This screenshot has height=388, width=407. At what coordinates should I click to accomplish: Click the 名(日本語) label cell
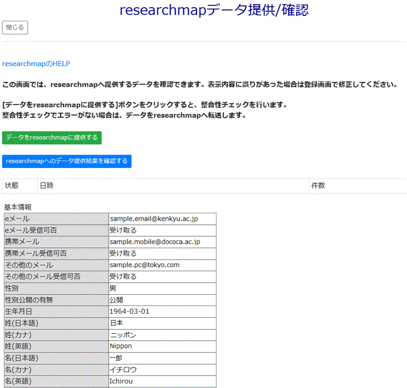click(x=56, y=358)
